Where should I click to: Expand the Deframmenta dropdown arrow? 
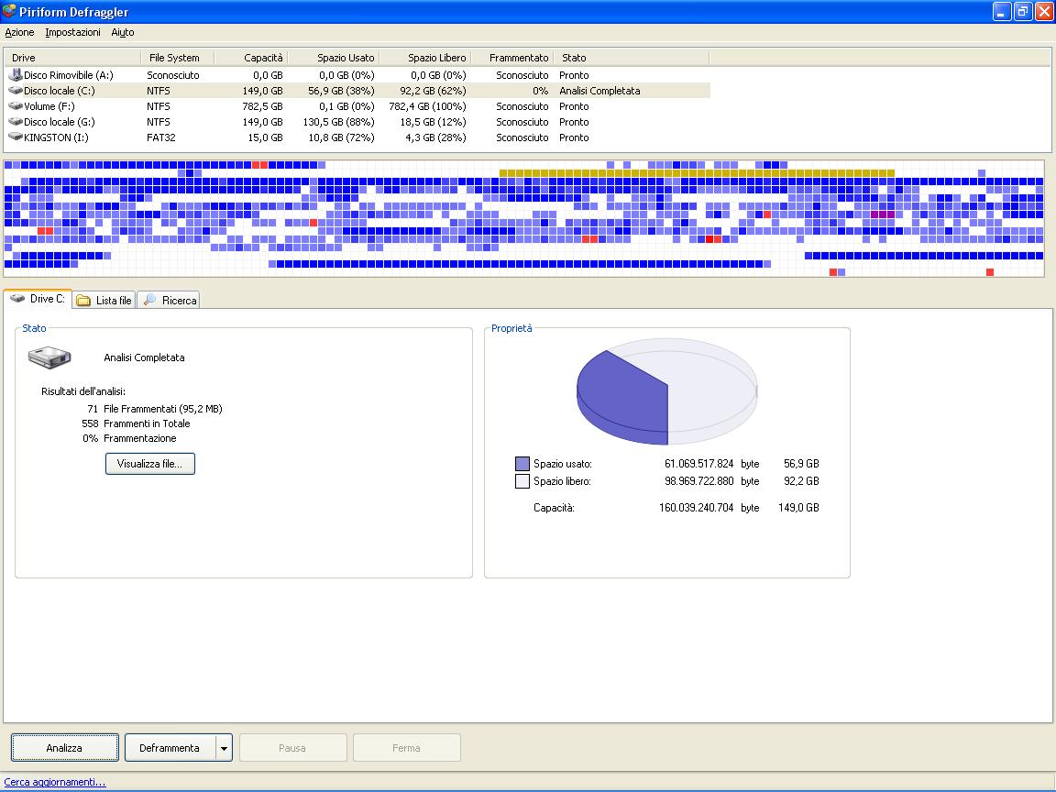click(225, 748)
